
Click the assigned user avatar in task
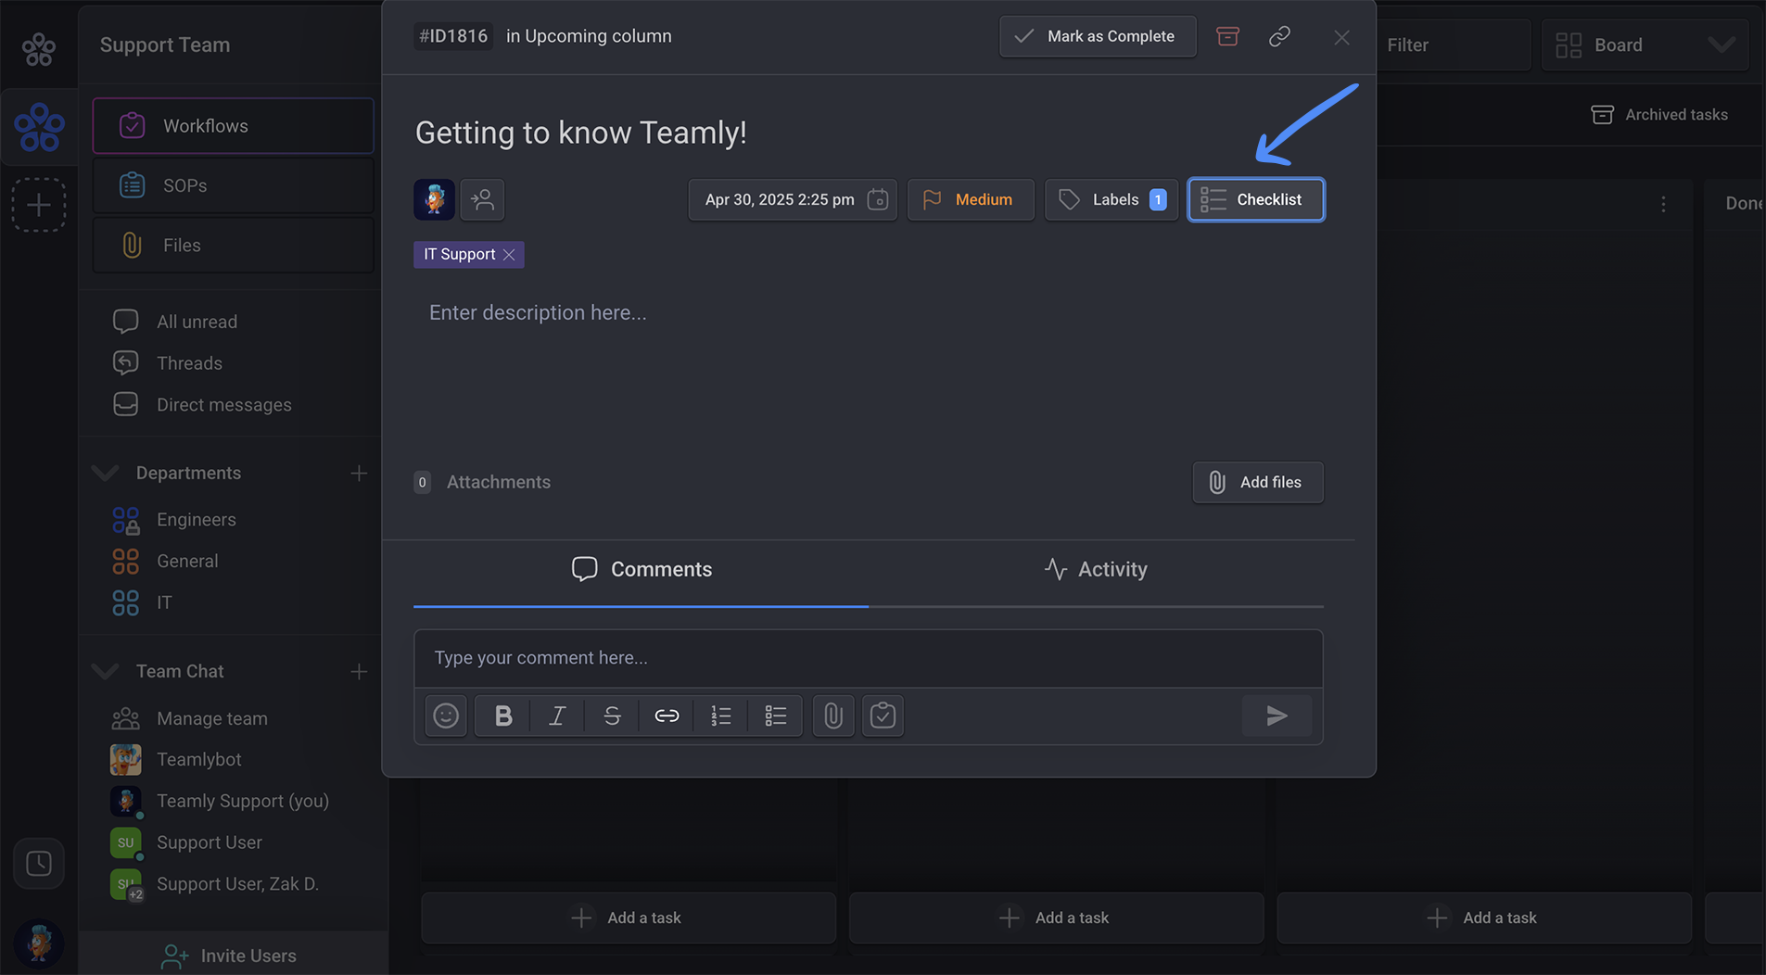[434, 199]
